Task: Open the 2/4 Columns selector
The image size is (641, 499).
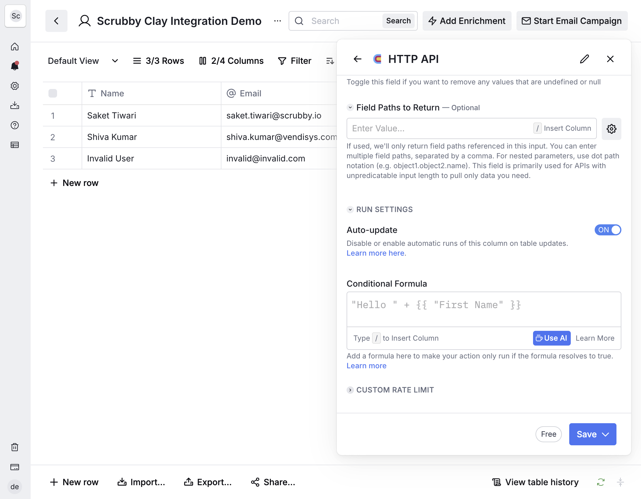Action: pos(231,61)
